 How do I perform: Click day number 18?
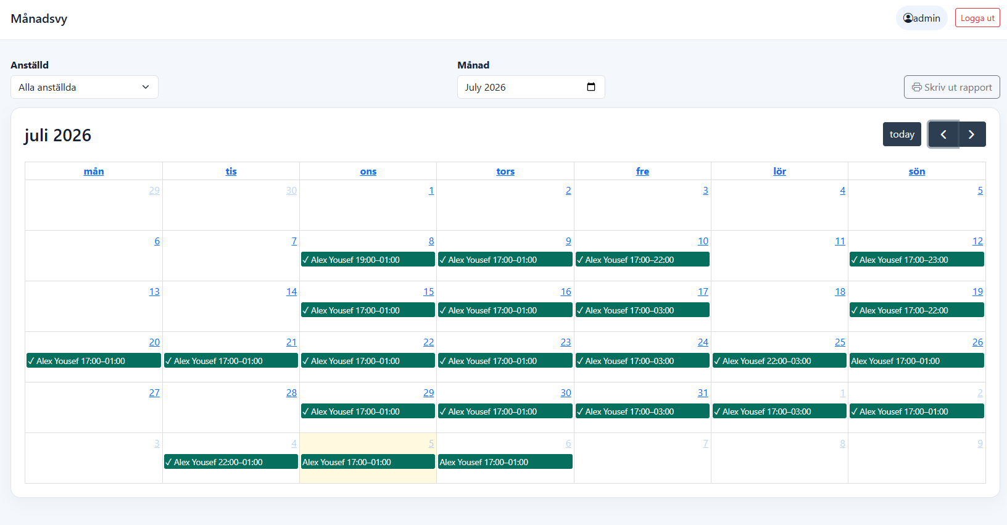coord(840,292)
